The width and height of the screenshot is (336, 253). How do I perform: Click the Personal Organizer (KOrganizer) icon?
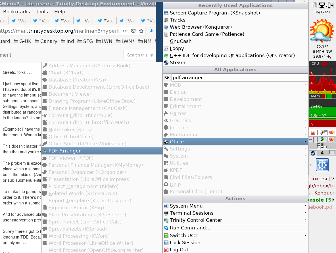45,172
